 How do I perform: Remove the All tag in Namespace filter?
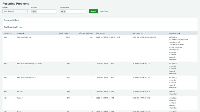pyautogui.click(x=64, y=11)
